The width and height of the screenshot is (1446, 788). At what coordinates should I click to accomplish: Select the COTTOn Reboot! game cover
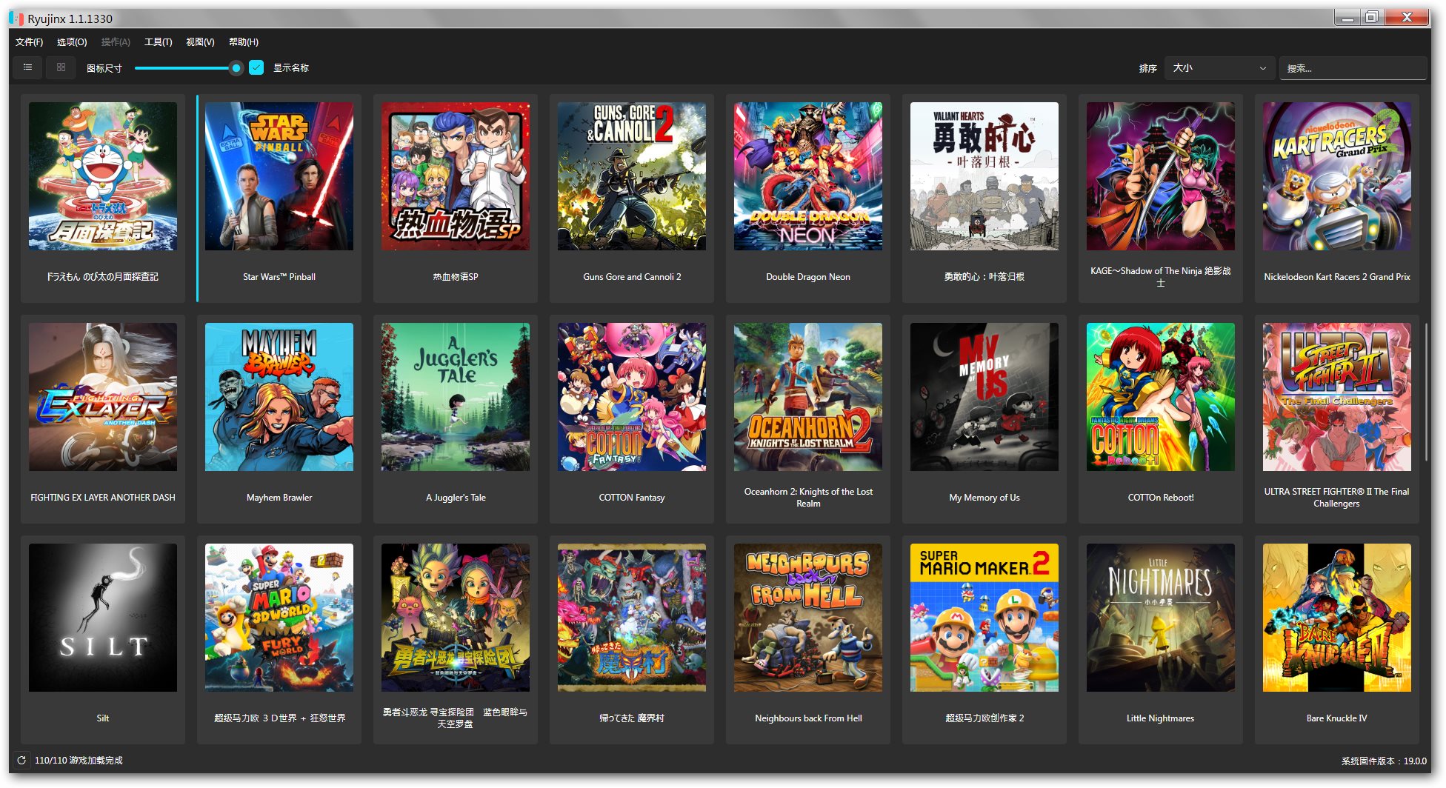click(x=1161, y=397)
